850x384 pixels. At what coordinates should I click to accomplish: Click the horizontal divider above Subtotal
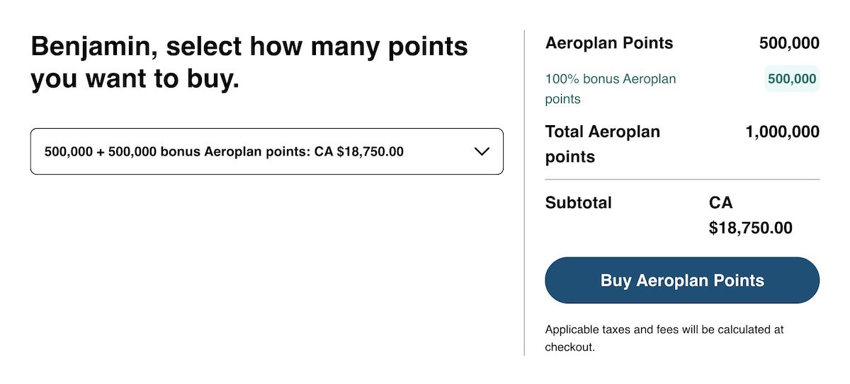[681, 180]
